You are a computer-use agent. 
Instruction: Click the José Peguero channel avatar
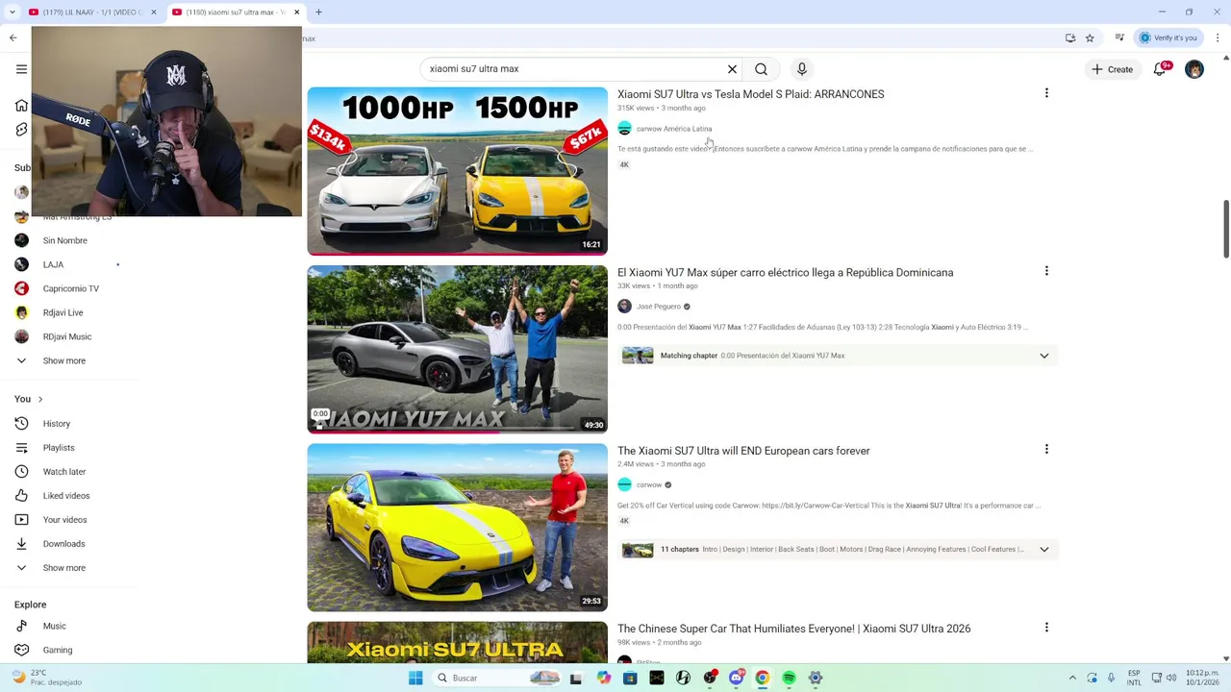[624, 306]
